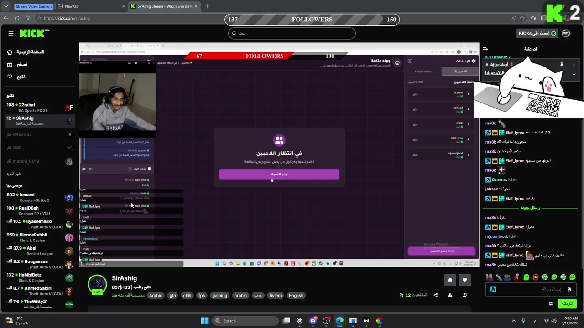This screenshot has width=584, height=328.
Task: Open the emoji picker smiley icon
Action: tap(569, 289)
